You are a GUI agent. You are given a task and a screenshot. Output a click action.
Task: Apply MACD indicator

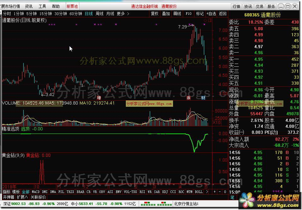36,192
